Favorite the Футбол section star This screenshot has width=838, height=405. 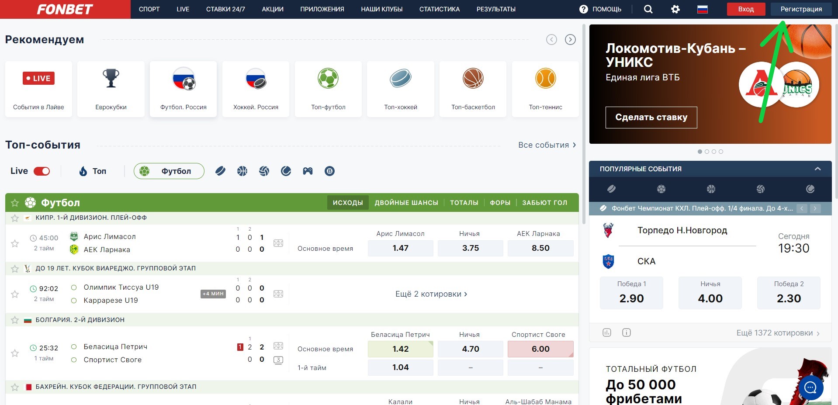[x=15, y=203]
